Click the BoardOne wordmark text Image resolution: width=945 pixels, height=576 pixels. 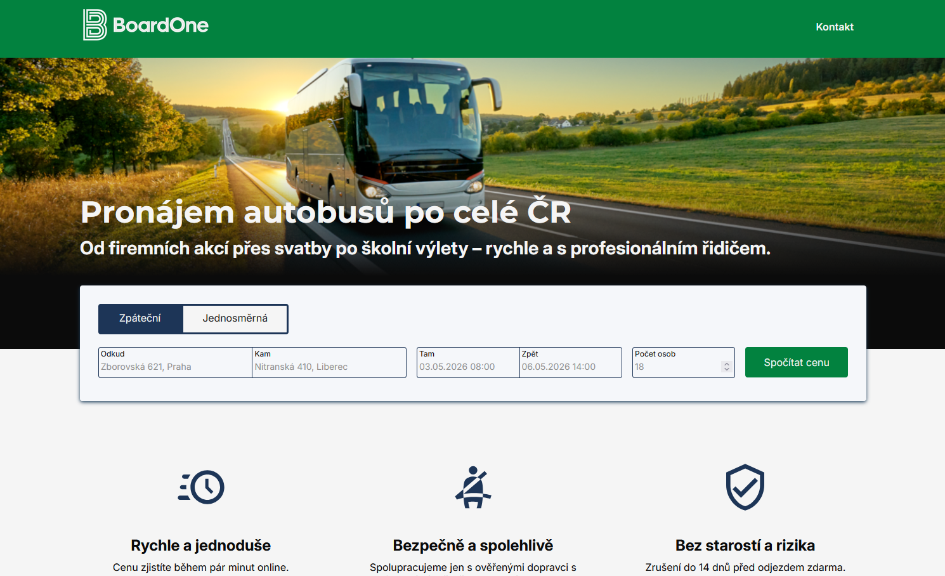160,25
